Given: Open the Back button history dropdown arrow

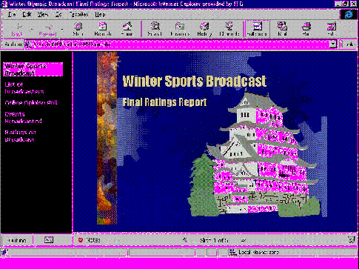Looking at the screenshot, I should click(32, 30).
